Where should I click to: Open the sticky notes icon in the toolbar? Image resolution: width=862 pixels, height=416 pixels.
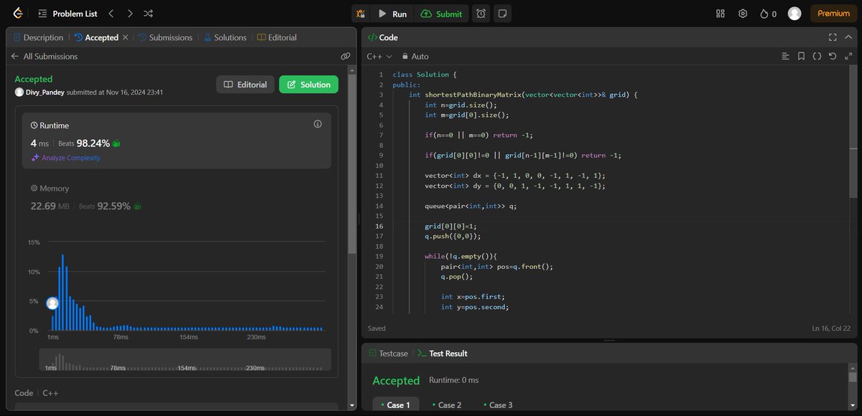(x=502, y=13)
